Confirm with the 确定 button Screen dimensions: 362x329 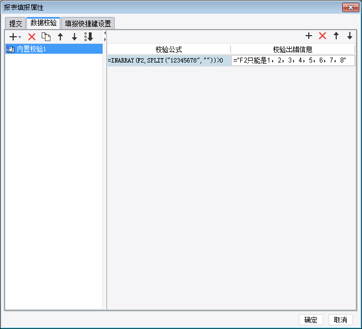click(x=311, y=320)
